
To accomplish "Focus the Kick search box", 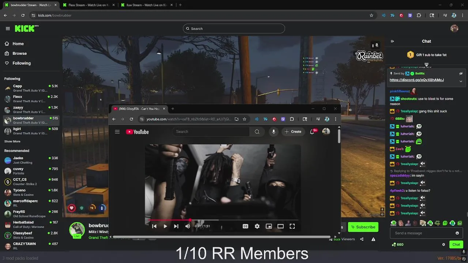I will click(234, 28).
